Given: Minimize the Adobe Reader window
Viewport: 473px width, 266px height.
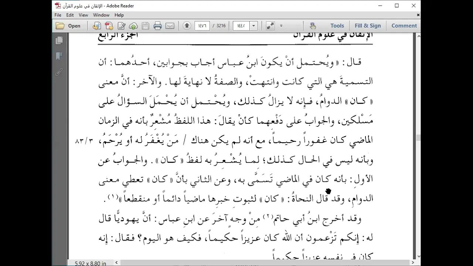Looking at the screenshot, I should [x=380, y=6].
